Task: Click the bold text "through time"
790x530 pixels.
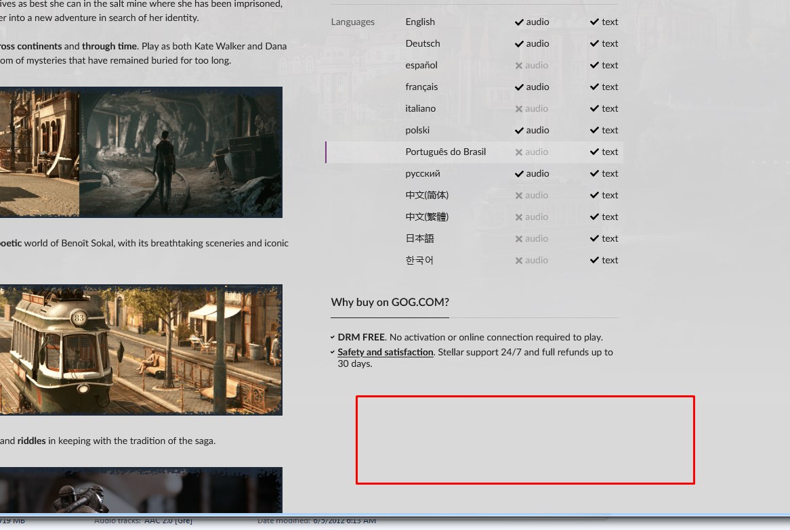Action: (109, 46)
